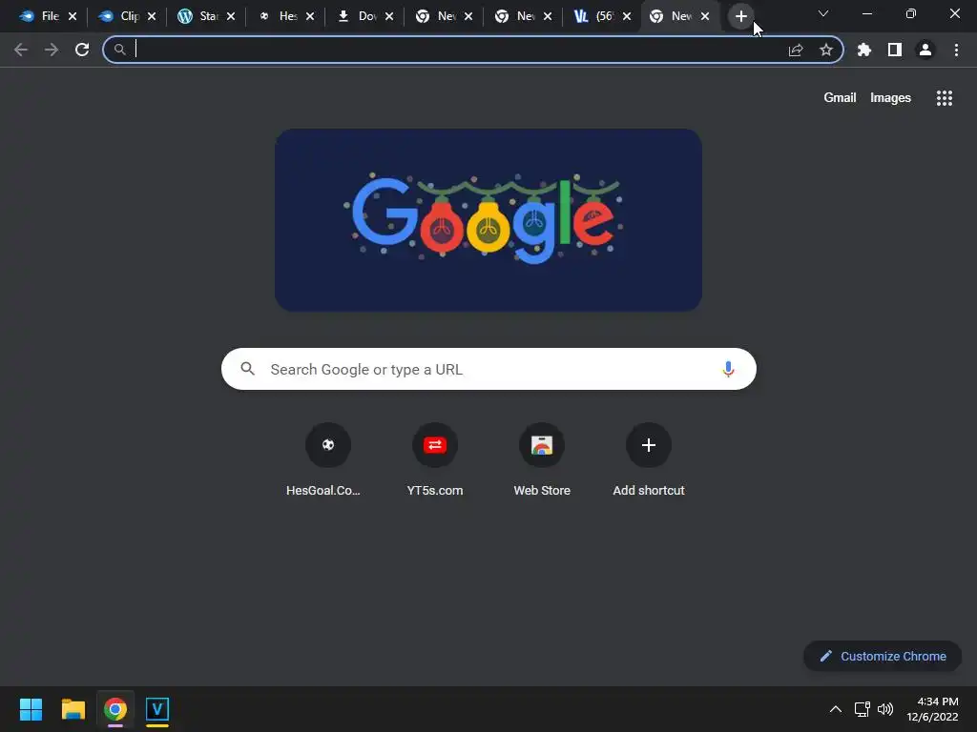Viewport: 977px width, 732px height.
Task: Switch to the File tab
Action: tap(40, 17)
